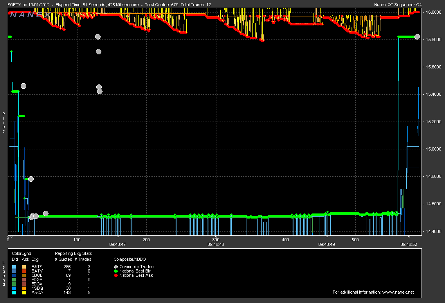Select the EDGX bid color swatch
The width and height of the screenshot is (445, 303).
point(14,284)
